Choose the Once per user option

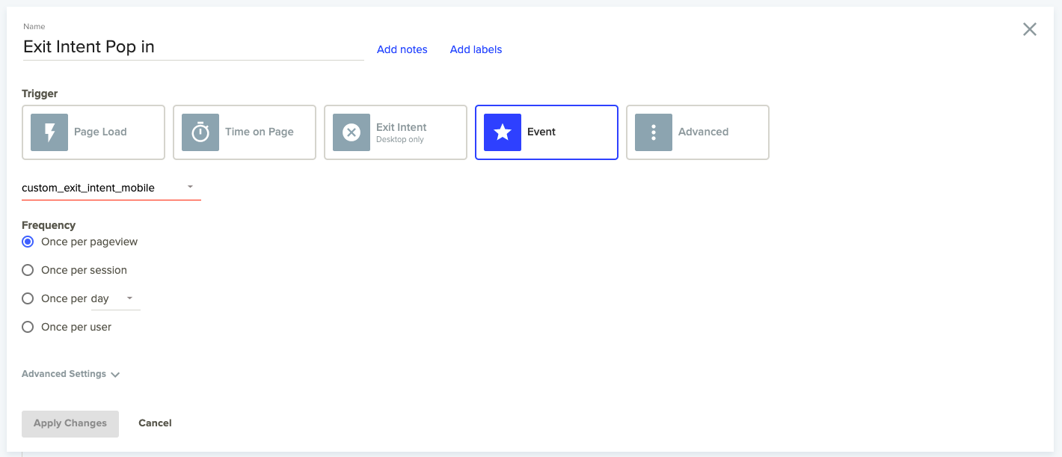28,327
